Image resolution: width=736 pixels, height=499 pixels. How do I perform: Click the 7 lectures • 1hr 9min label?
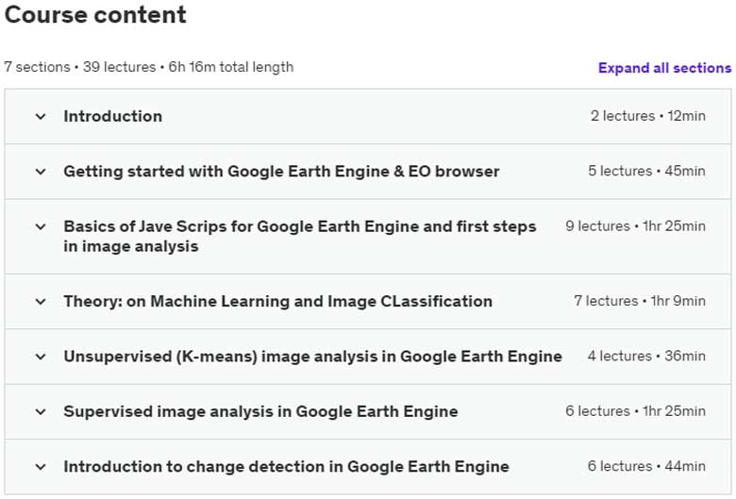tap(640, 301)
